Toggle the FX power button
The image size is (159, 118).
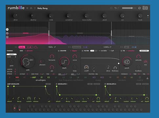pos(121,51)
